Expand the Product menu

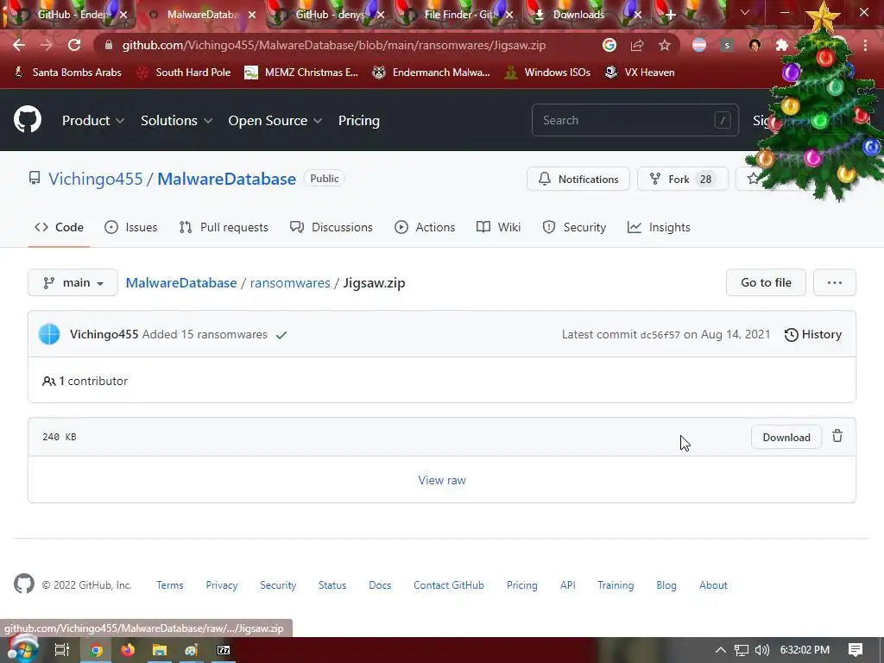click(93, 120)
